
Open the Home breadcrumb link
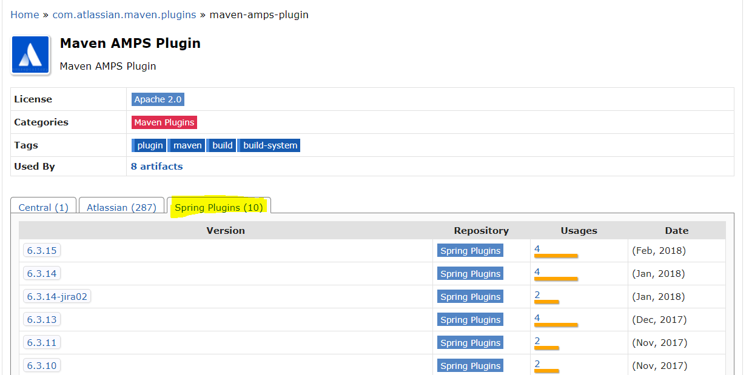point(25,15)
